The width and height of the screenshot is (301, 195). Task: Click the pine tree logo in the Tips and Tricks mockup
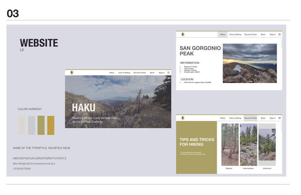coord(183,118)
